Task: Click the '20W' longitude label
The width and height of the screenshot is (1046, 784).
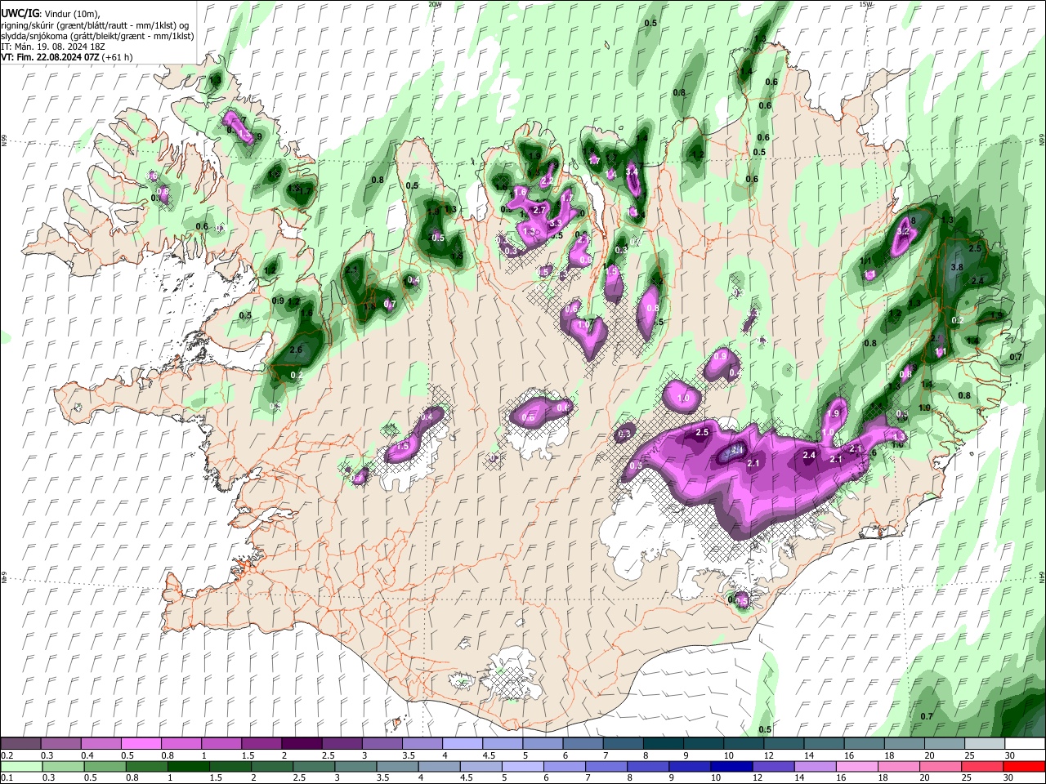Action: 435,4
